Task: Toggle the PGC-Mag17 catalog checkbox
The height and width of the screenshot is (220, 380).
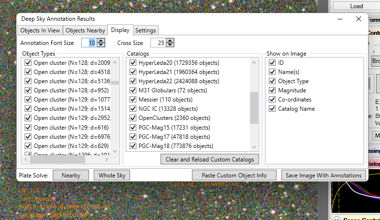Action: 133,137
